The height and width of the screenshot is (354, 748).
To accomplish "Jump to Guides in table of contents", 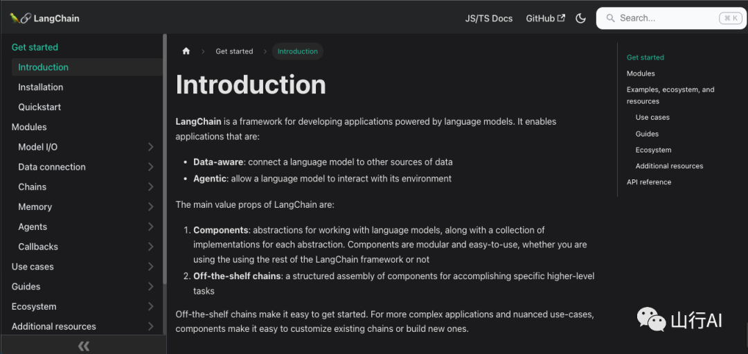I will (648, 134).
